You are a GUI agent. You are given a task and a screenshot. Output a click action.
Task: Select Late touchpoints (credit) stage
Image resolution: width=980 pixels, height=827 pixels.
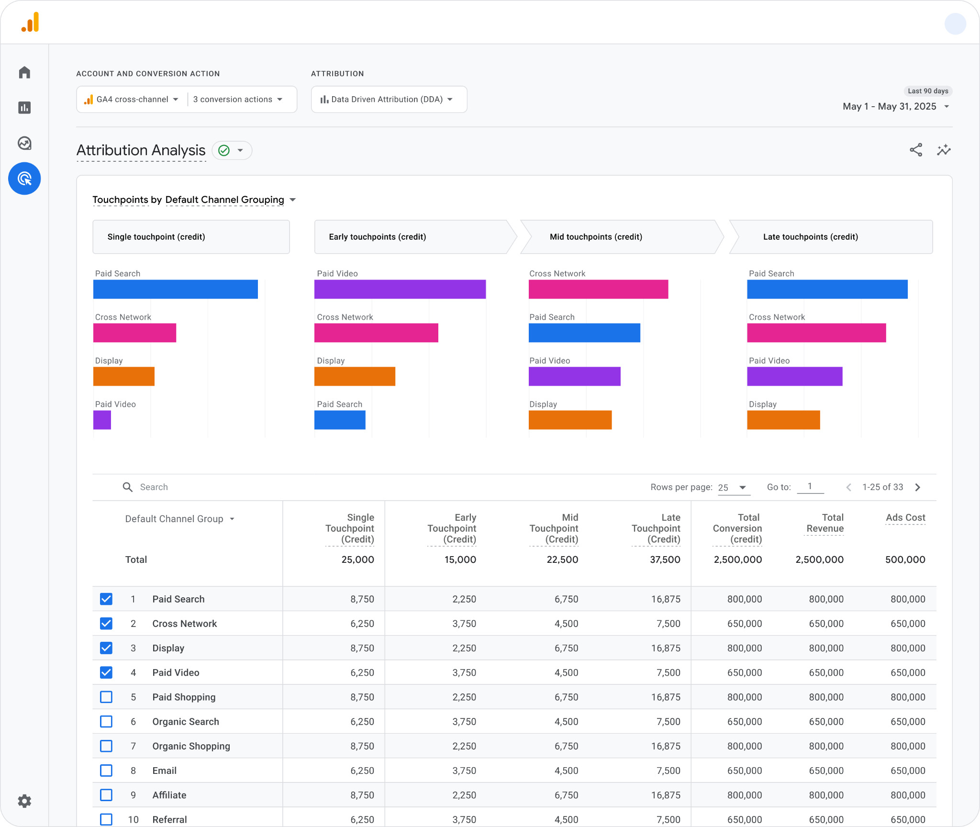pos(831,237)
